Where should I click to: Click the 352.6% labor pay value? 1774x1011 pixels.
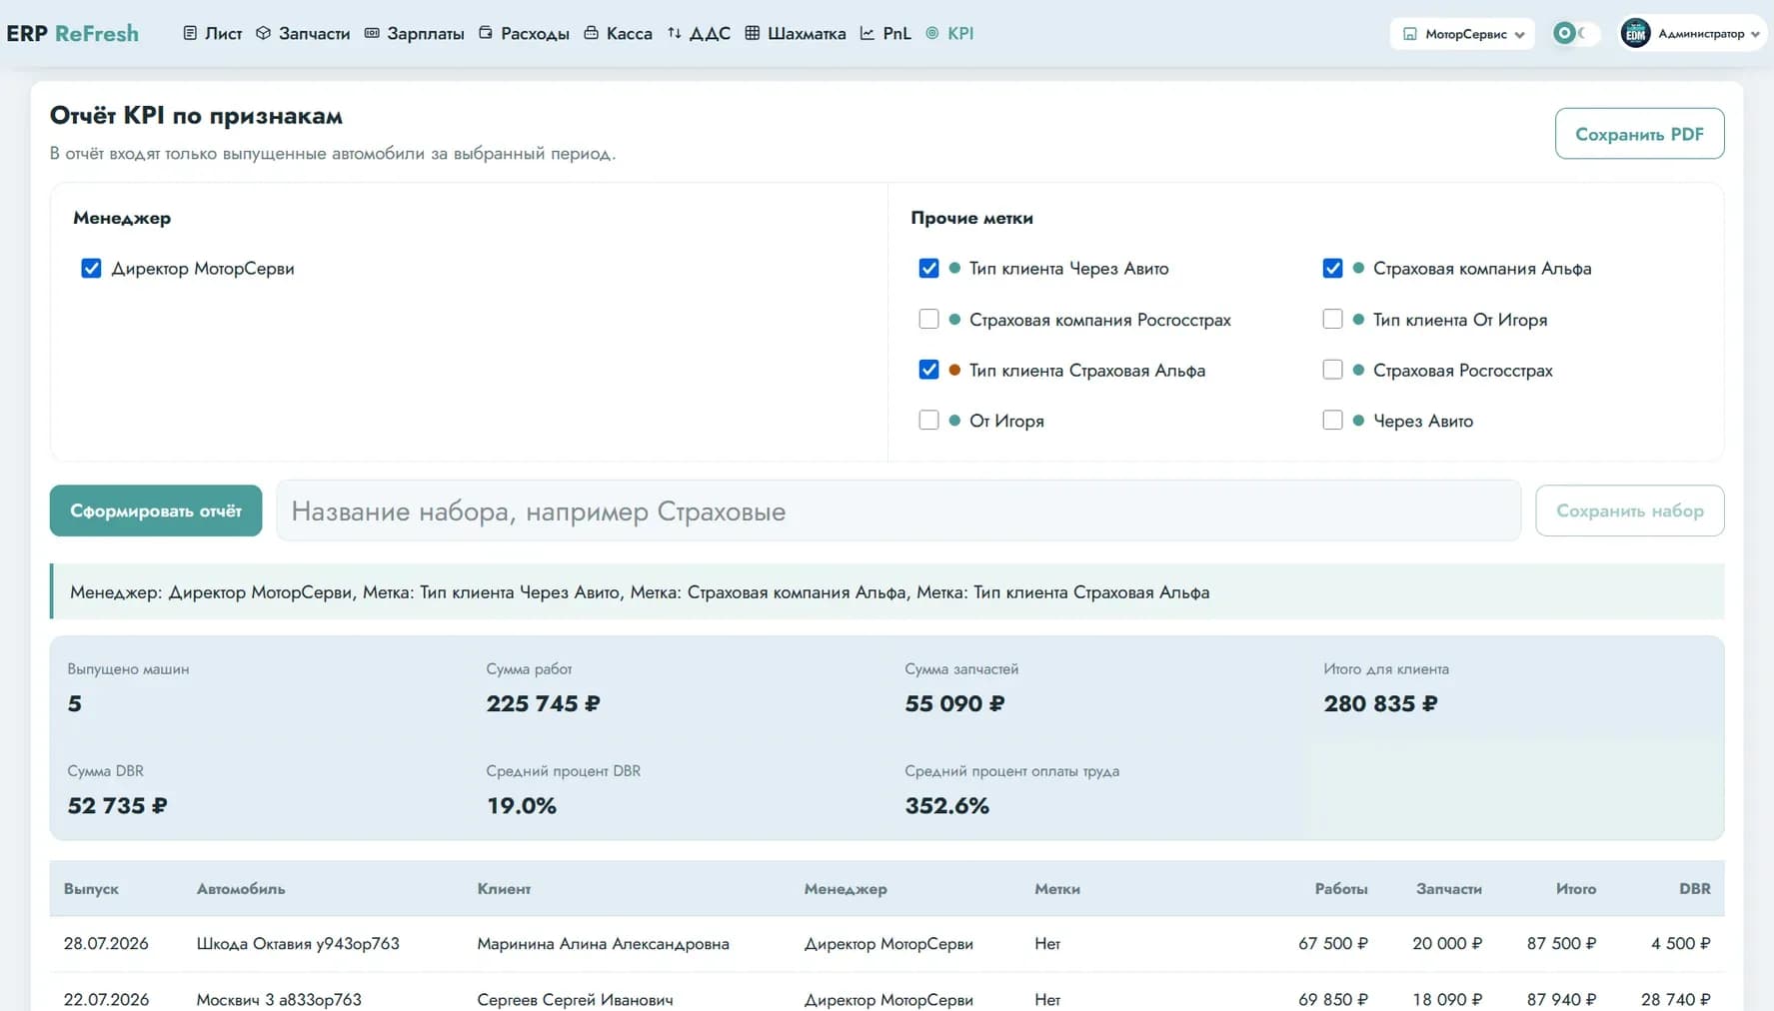(x=946, y=805)
